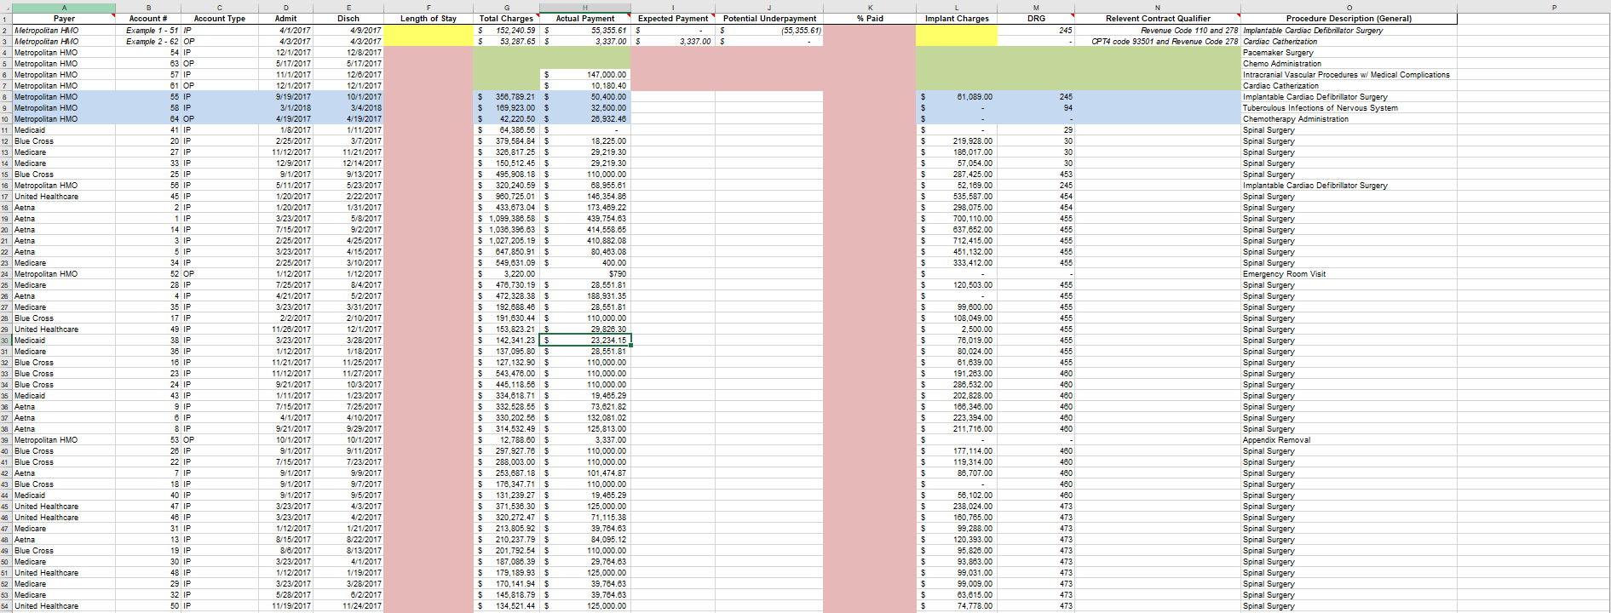
Task: Select the Intracranial Vascular Procedures cell
Action: tap(1349, 75)
